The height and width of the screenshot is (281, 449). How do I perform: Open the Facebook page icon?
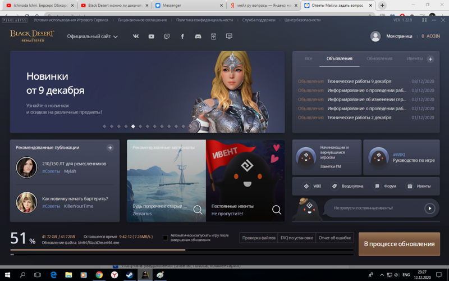[x=182, y=37]
